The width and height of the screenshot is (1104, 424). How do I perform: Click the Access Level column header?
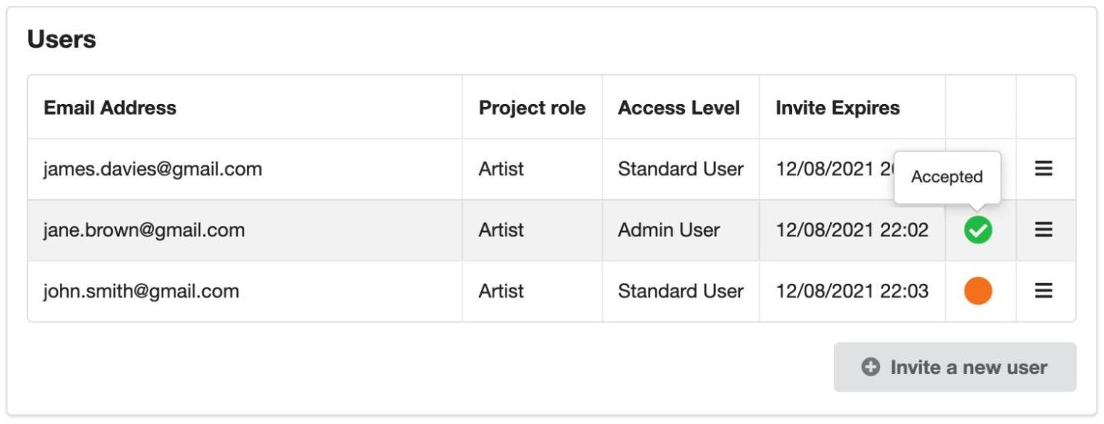678,108
